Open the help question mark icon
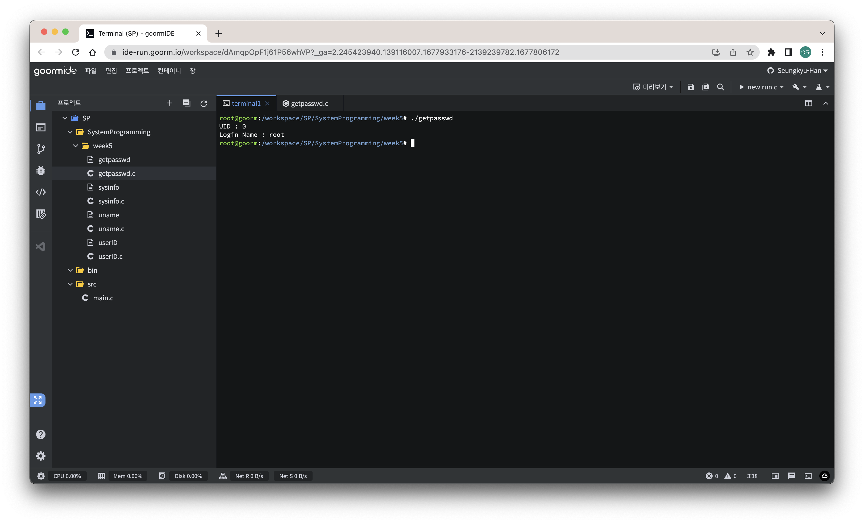This screenshot has height=523, width=864. 41,434
